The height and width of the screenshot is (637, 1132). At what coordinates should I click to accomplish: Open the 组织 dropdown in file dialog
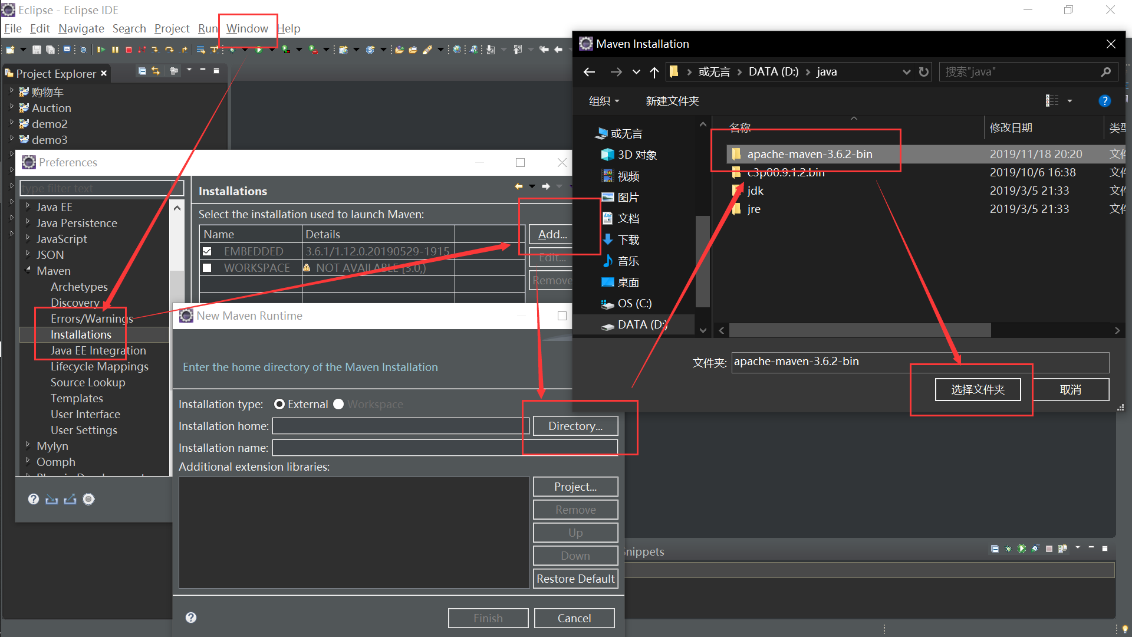(604, 101)
